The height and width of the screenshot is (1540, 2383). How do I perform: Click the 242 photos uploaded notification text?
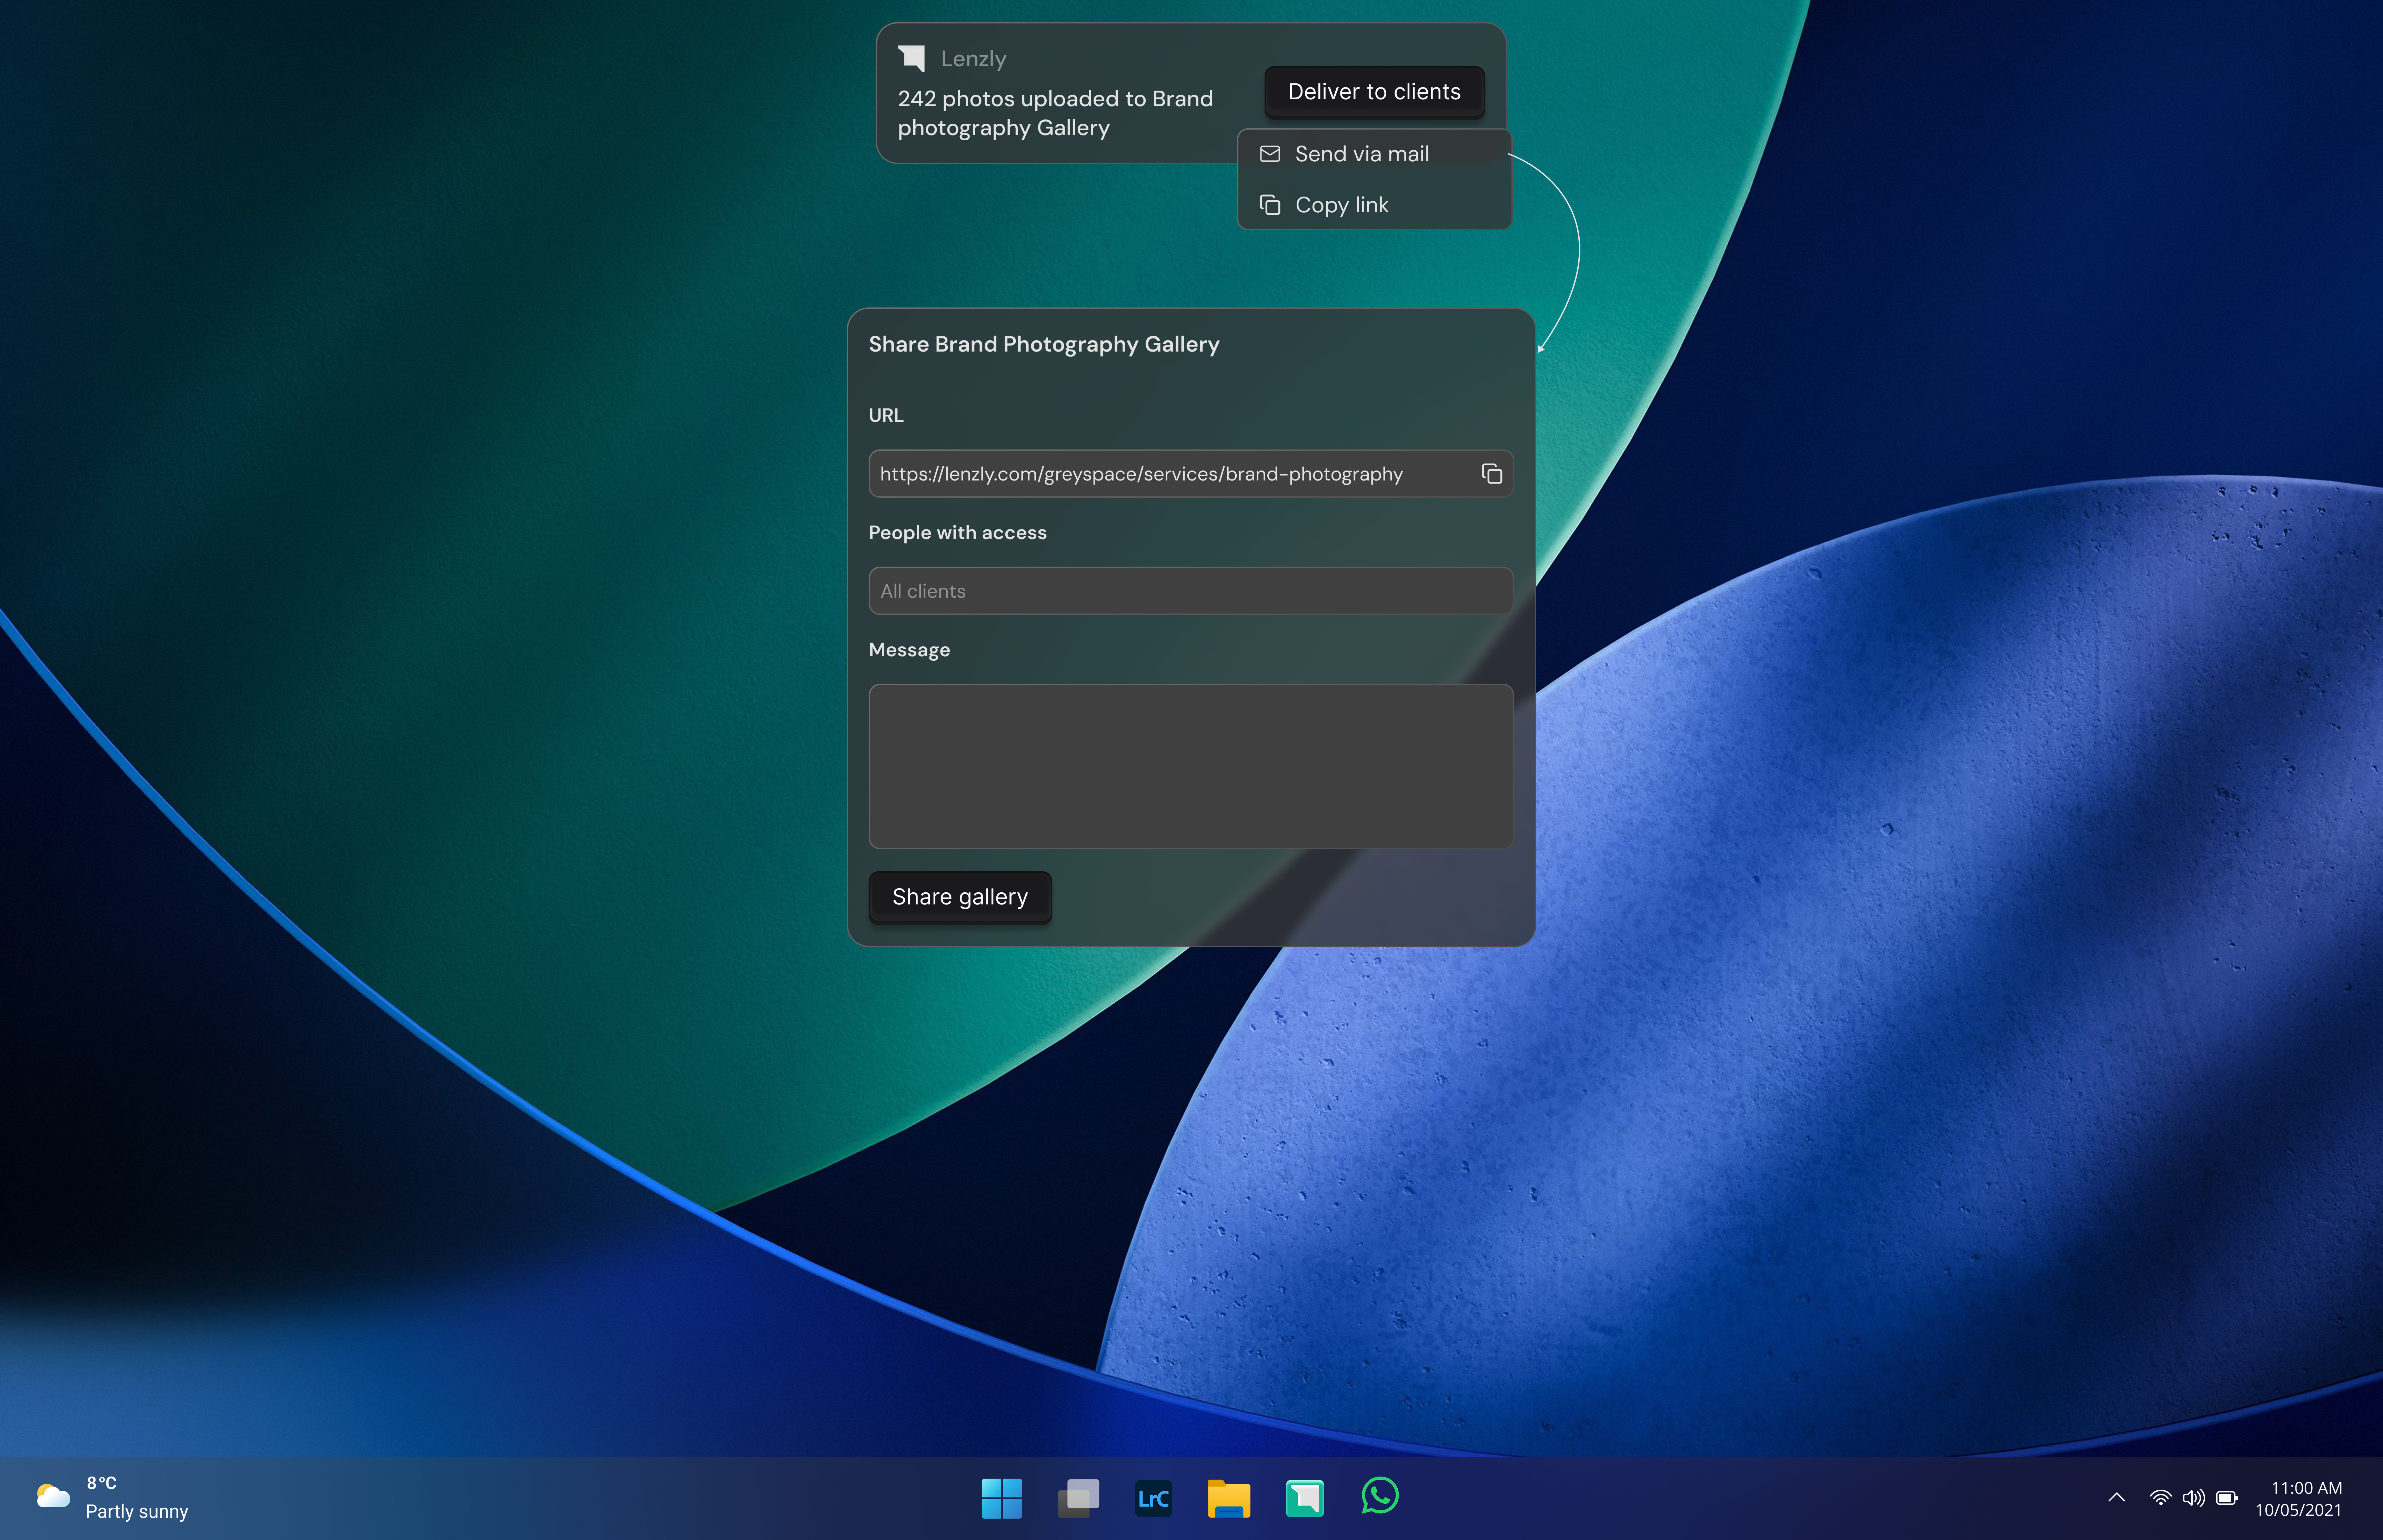click(x=1055, y=113)
